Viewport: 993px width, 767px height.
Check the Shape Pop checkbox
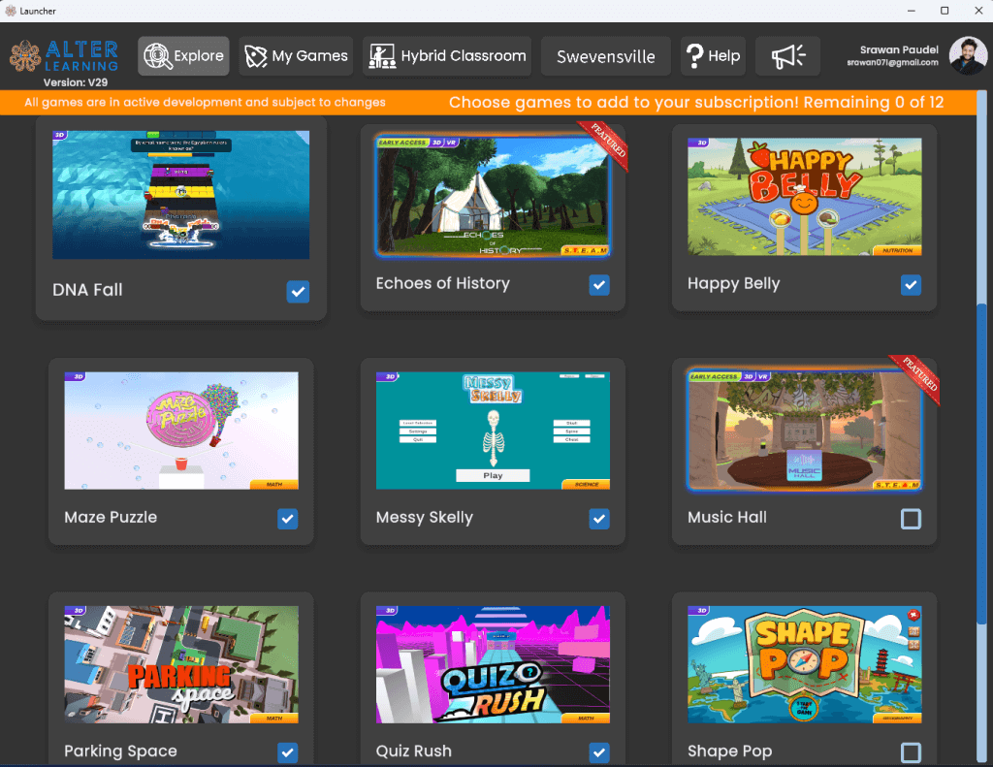911,752
